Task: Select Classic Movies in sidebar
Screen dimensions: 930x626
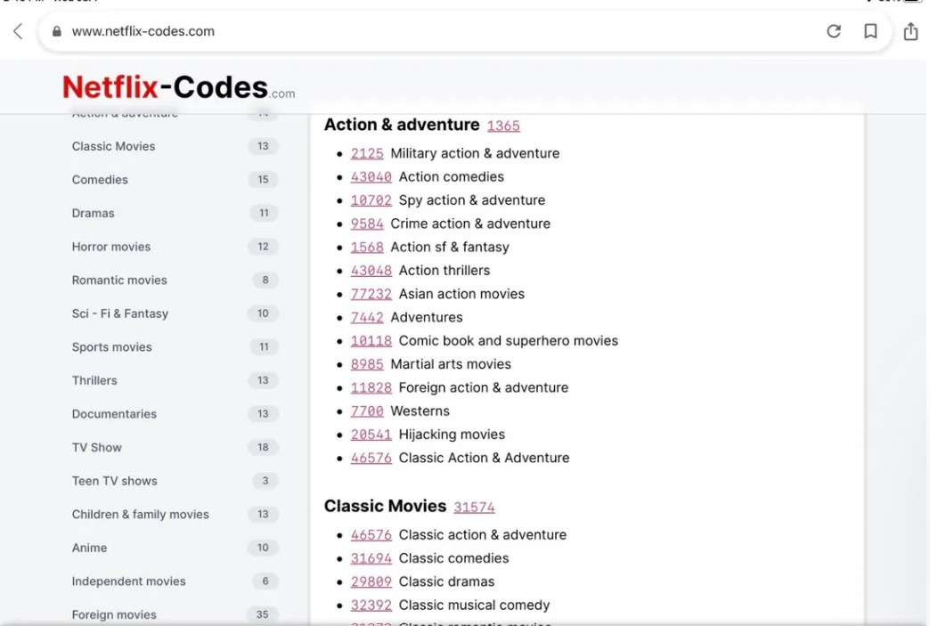Action: tap(113, 146)
